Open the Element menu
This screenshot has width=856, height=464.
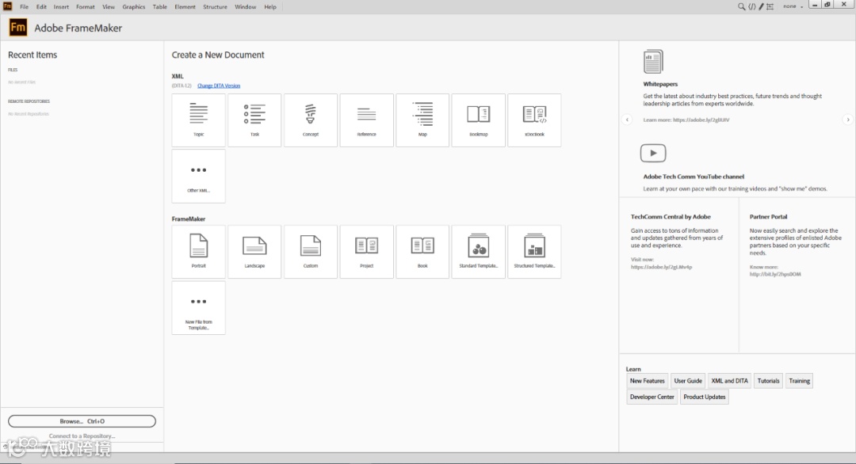(185, 7)
